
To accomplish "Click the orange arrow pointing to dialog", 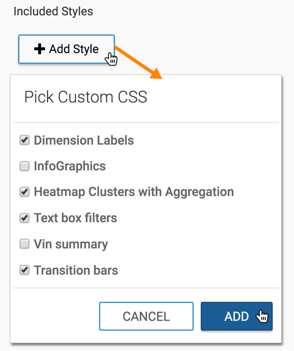I will 138,62.
